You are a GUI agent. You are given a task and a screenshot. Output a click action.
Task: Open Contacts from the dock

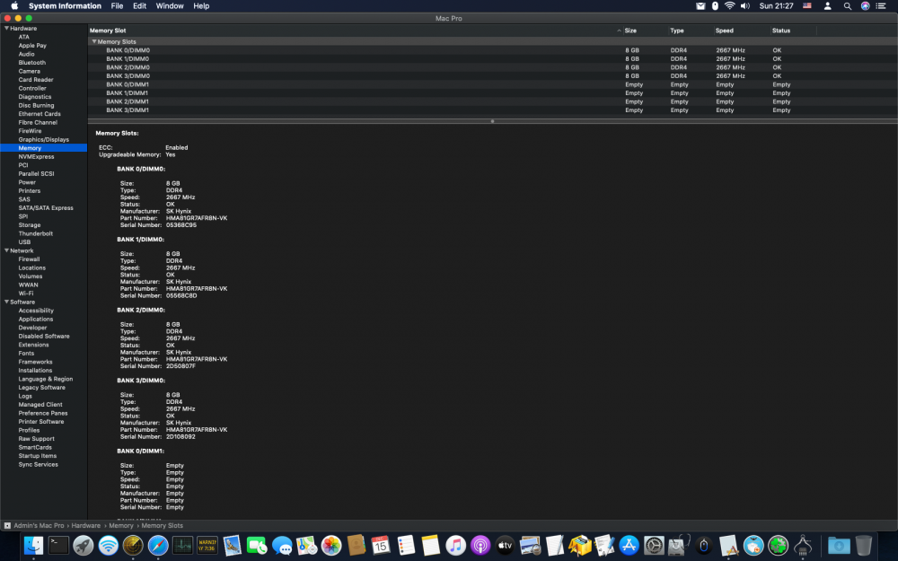[x=357, y=545]
